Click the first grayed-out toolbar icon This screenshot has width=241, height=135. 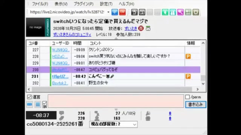[x=150, y=12]
